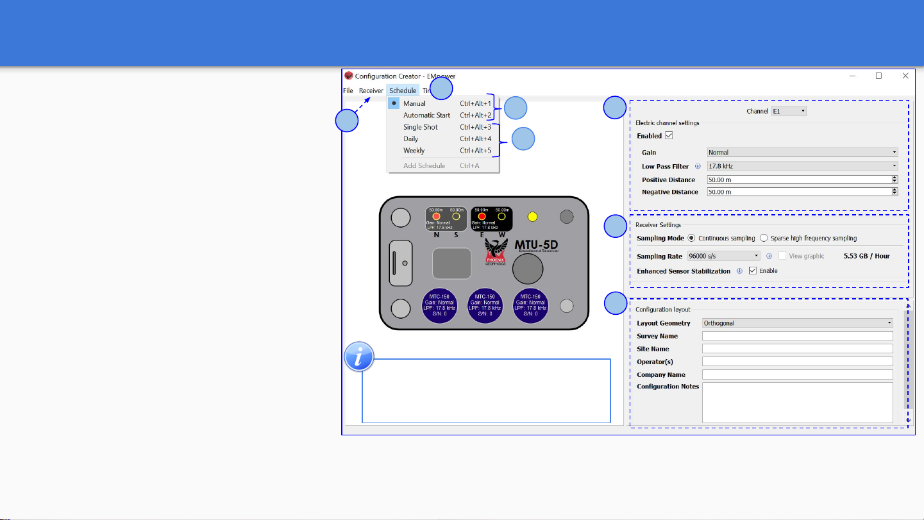
Task: Click the red E electrode terminal
Action: (x=482, y=216)
